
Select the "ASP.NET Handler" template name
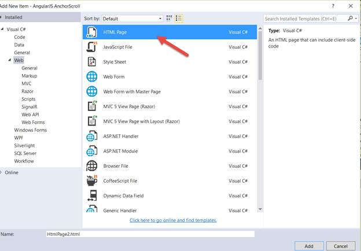pos(121,136)
